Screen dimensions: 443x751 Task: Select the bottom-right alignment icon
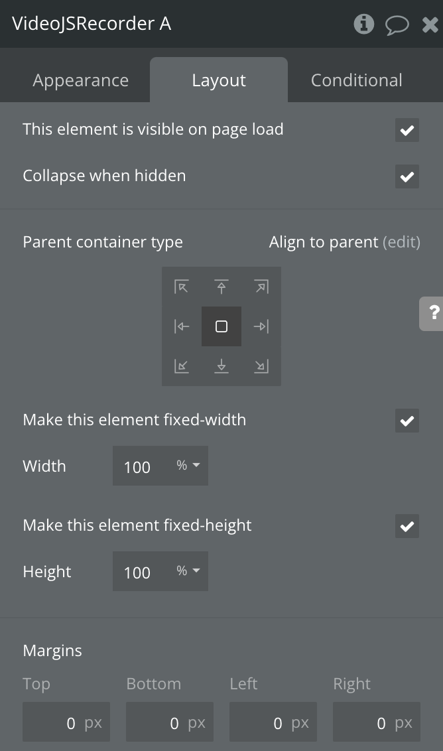[261, 366]
